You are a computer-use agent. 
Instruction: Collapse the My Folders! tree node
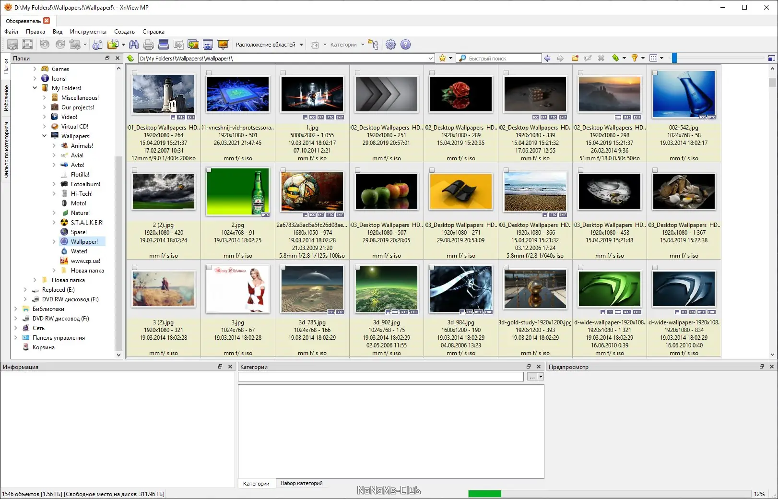point(35,88)
